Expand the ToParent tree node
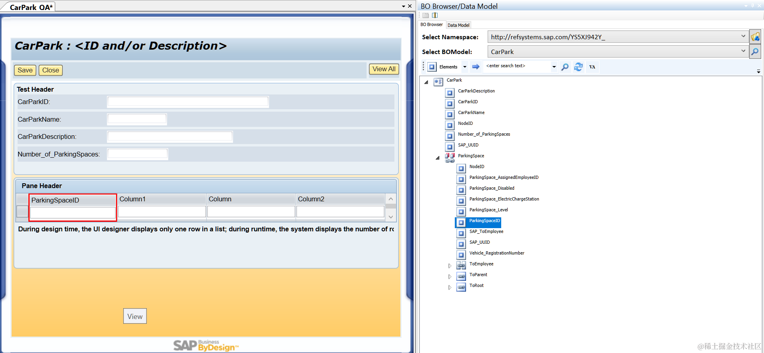 pos(450,277)
